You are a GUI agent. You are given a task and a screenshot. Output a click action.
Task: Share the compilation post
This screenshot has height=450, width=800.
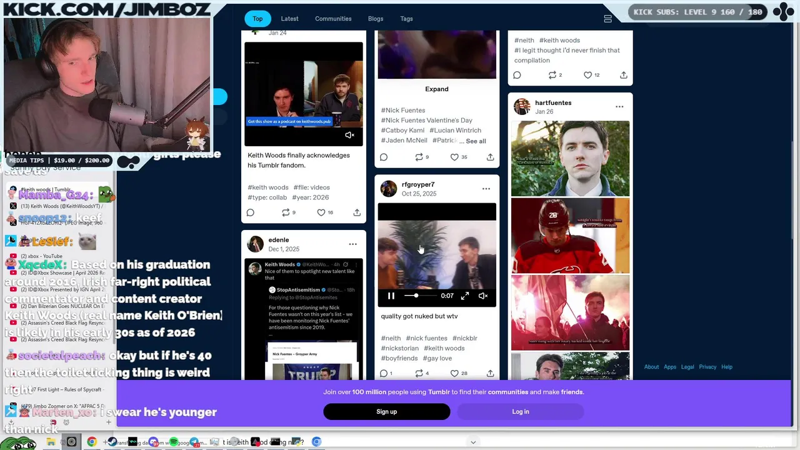tap(623, 75)
